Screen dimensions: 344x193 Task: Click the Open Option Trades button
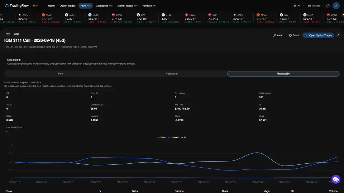click(x=318, y=35)
